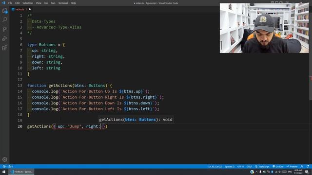Click "Buttons" type annotation on line 13

[97, 86]
